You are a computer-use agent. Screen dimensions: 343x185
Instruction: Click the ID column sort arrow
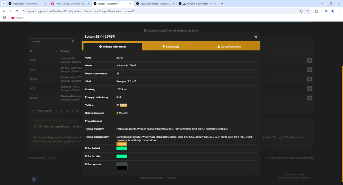coord(57,52)
